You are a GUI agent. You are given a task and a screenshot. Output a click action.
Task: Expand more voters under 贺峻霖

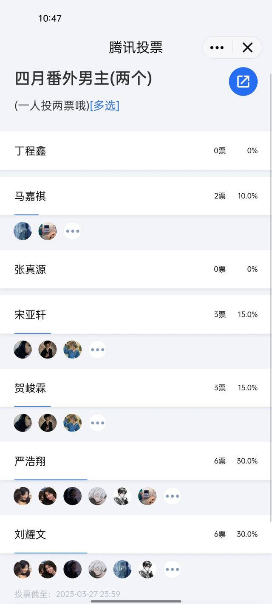tap(97, 423)
